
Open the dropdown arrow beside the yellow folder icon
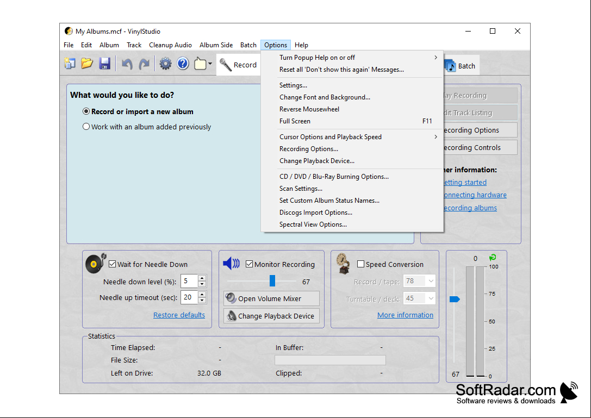click(x=210, y=64)
